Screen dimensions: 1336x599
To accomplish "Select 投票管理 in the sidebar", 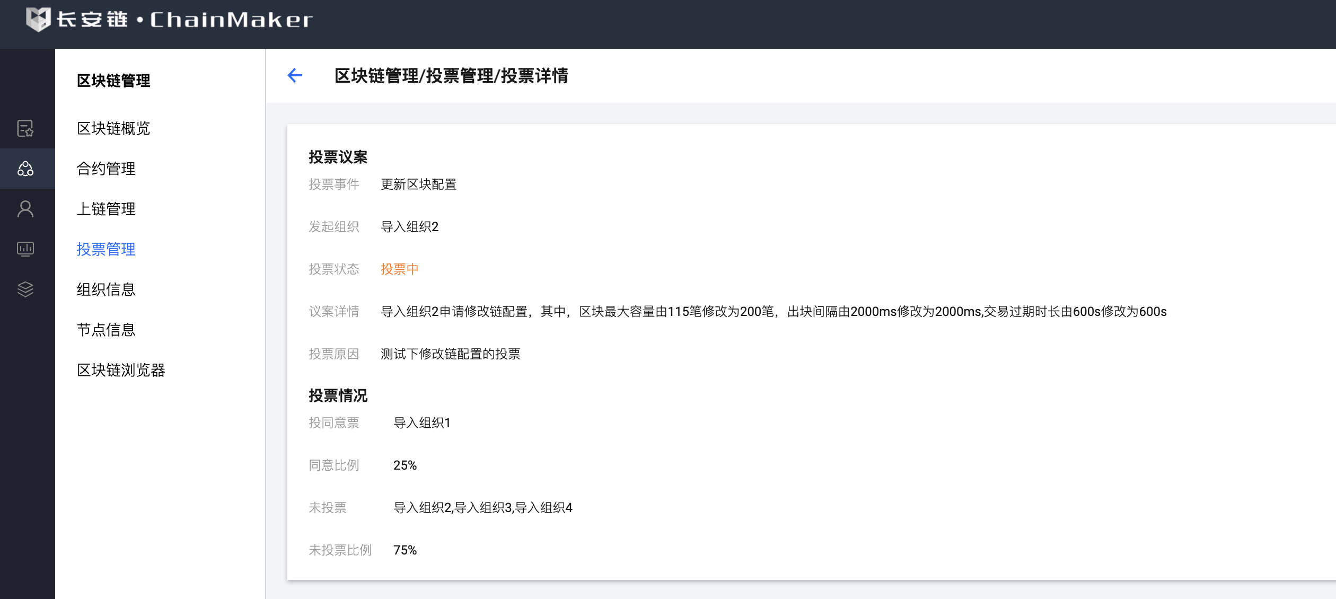I will point(106,249).
